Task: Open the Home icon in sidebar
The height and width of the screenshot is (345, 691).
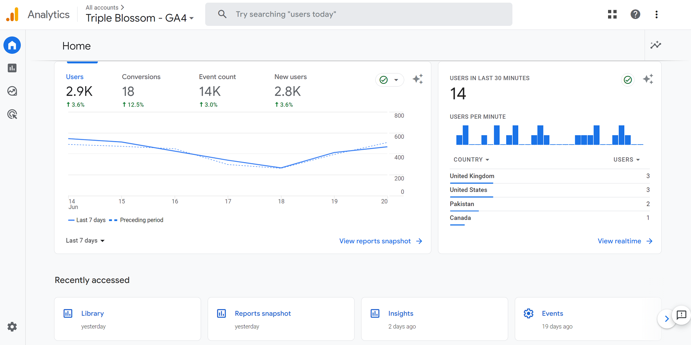Action: [12, 45]
